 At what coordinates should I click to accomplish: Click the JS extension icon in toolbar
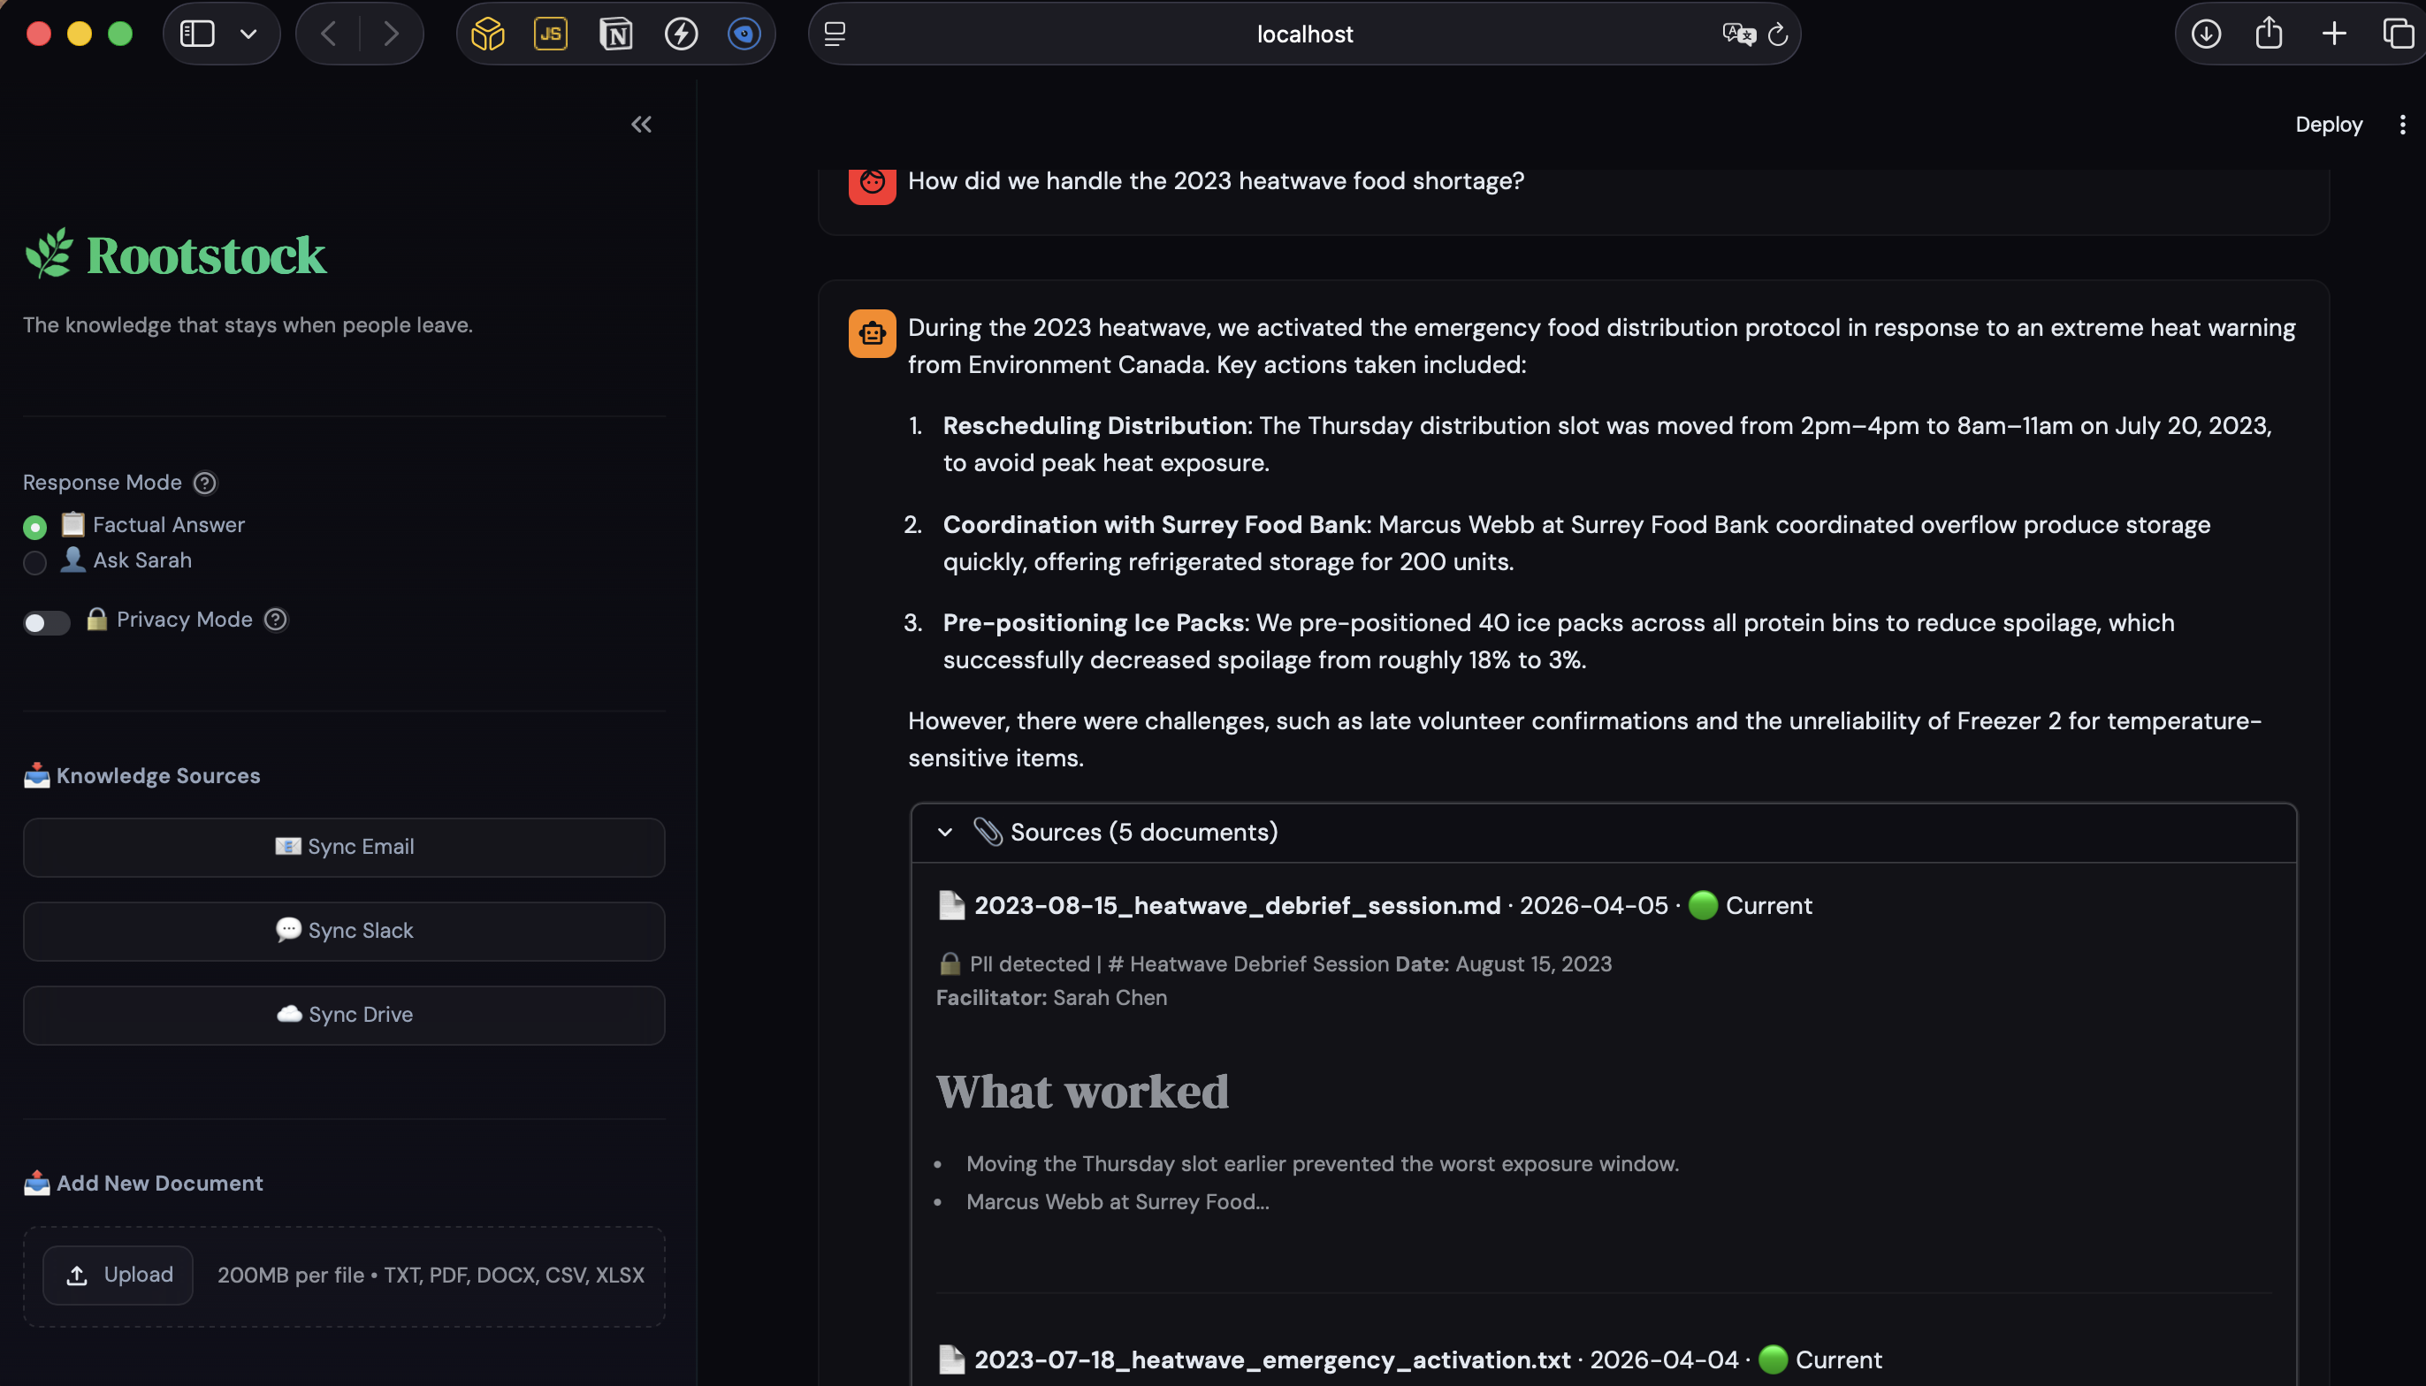pos(550,34)
